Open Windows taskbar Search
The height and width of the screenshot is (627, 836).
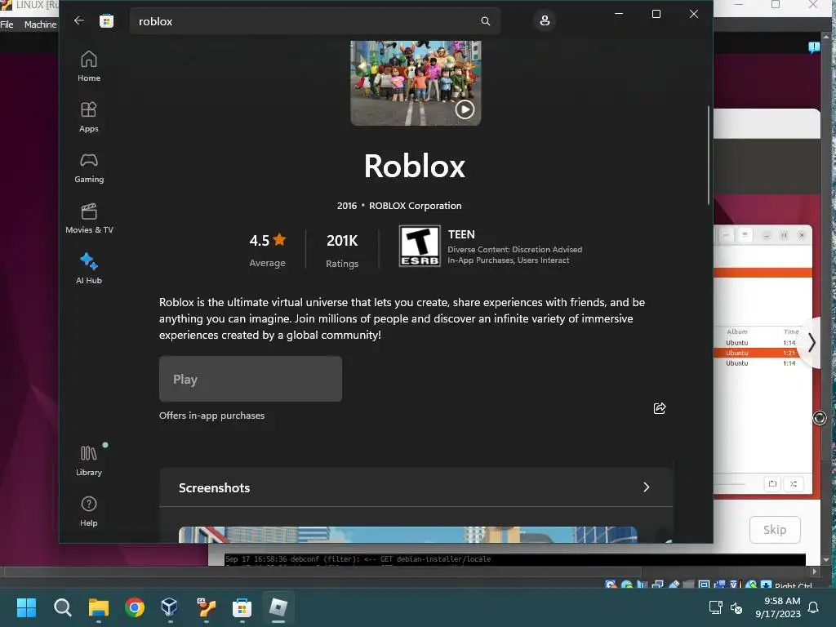[62, 607]
